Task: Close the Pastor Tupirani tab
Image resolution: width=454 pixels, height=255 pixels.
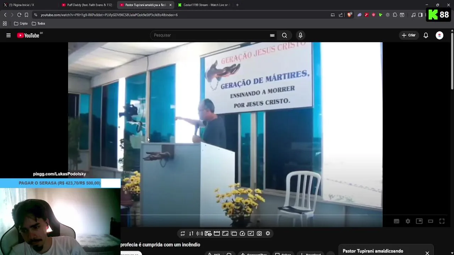Action: coord(170,5)
